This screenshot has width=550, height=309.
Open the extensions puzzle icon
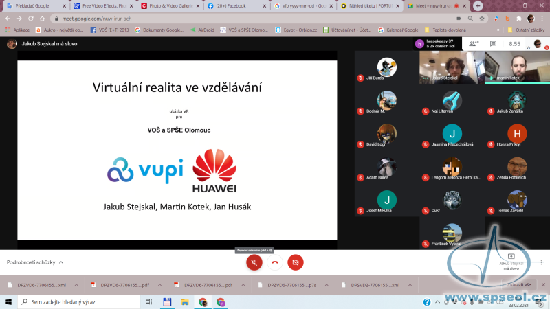point(519,19)
